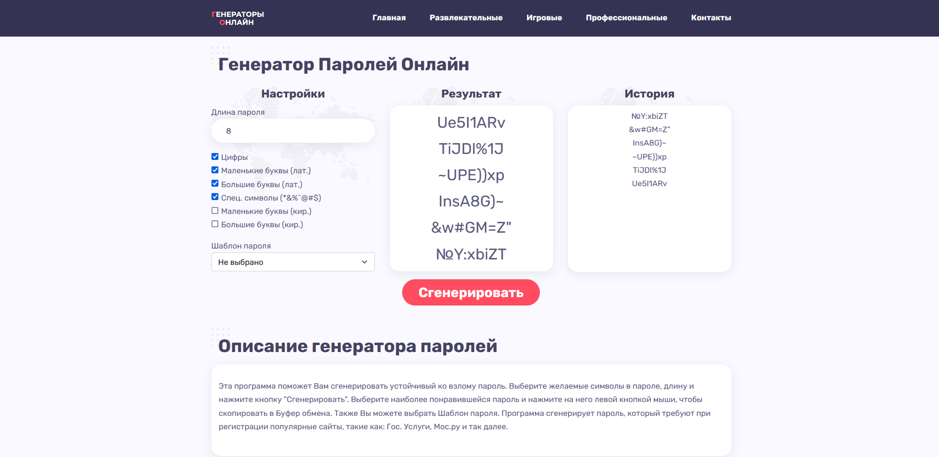Image resolution: width=939 pixels, height=457 pixels.
Task: Select history entry Ue5I1ARv
Action: coord(649,183)
